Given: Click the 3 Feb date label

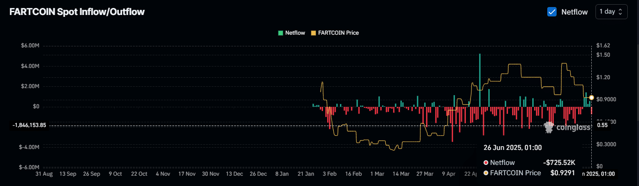Looking at the screenshot, I should tap(330, 174).
